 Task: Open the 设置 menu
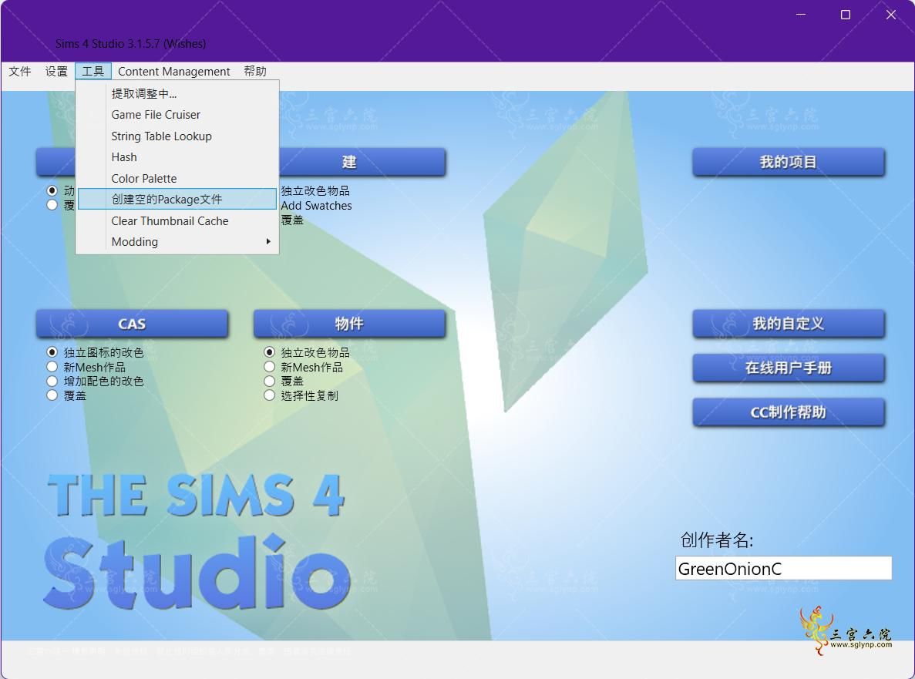pyautogui.click(x=56, y=71)
